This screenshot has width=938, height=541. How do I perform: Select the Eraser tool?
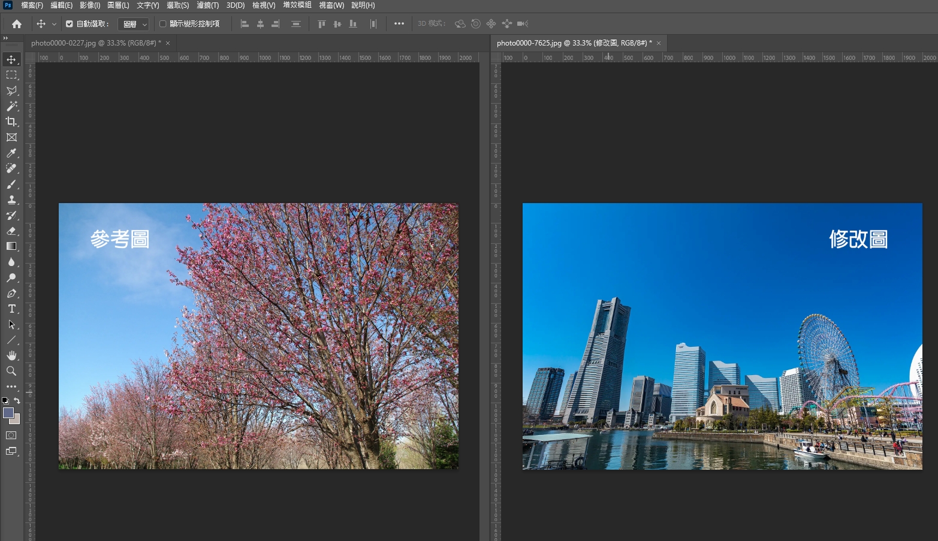click(x=11, y=231)
